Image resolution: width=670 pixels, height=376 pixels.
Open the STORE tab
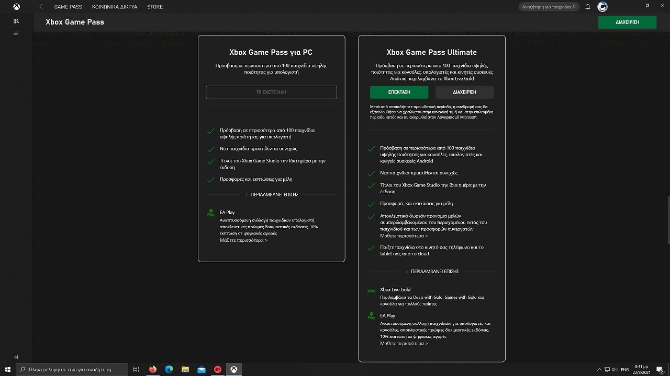[x=155, y=7]
